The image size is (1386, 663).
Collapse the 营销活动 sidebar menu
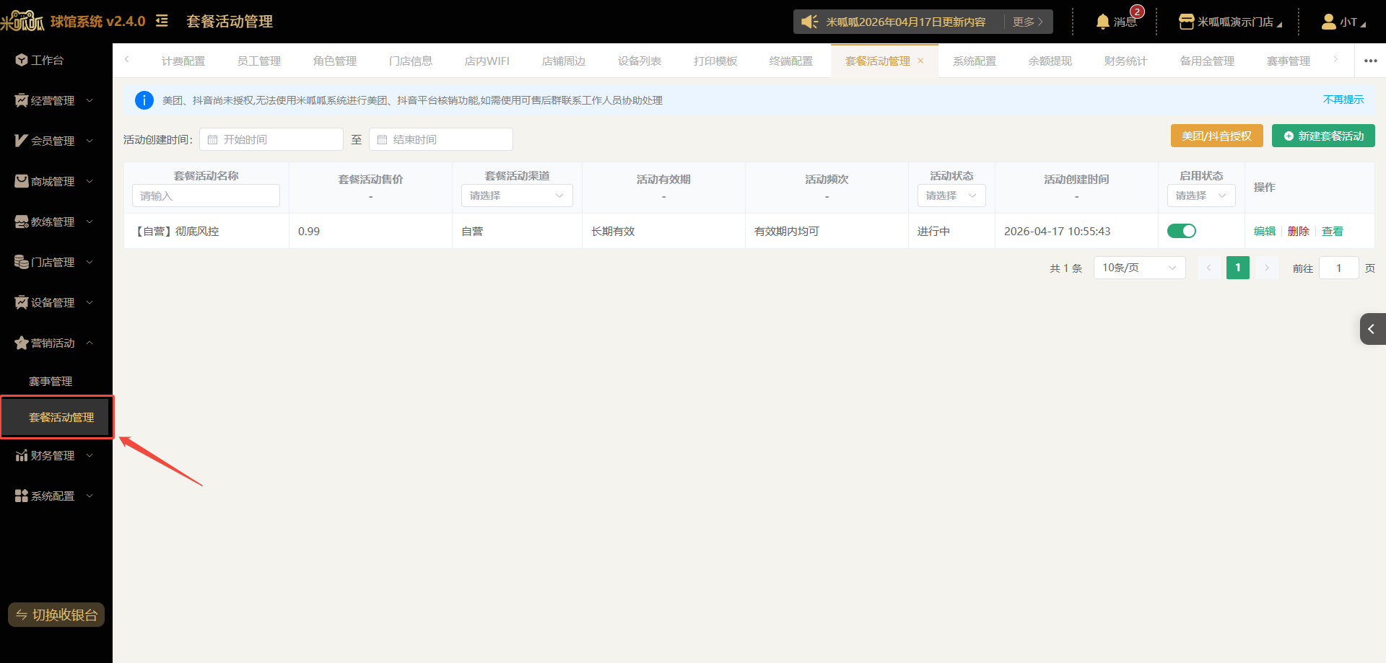[x=90, y=343]
